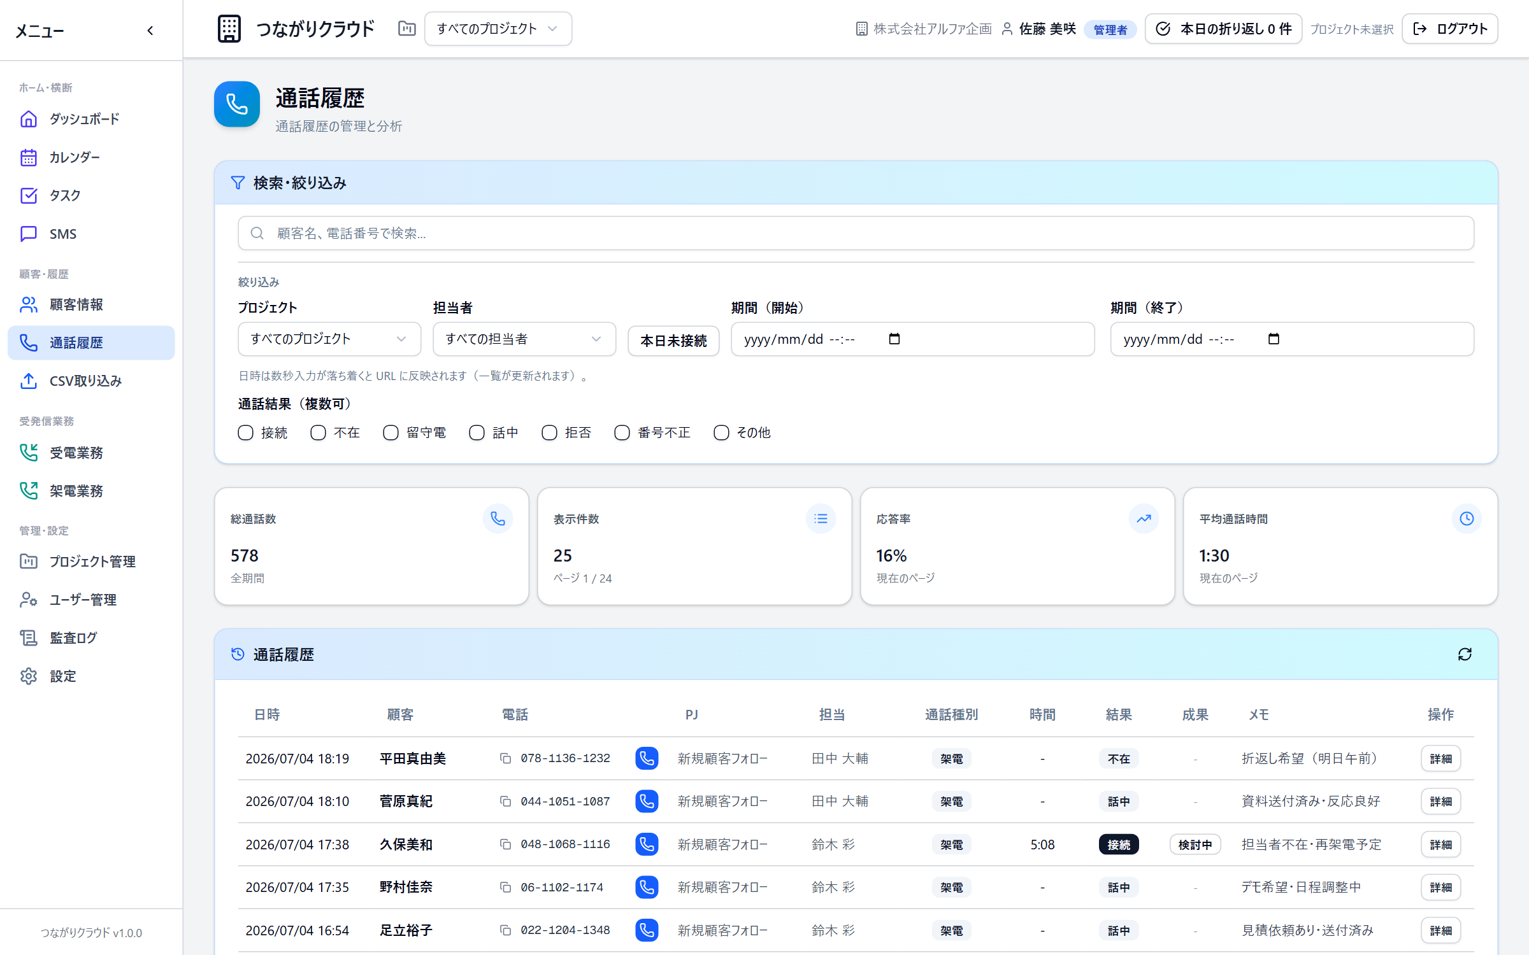Call 野村佳奈 with blue phone icon
Screen dimensions: 1529x955
point(647,887)
